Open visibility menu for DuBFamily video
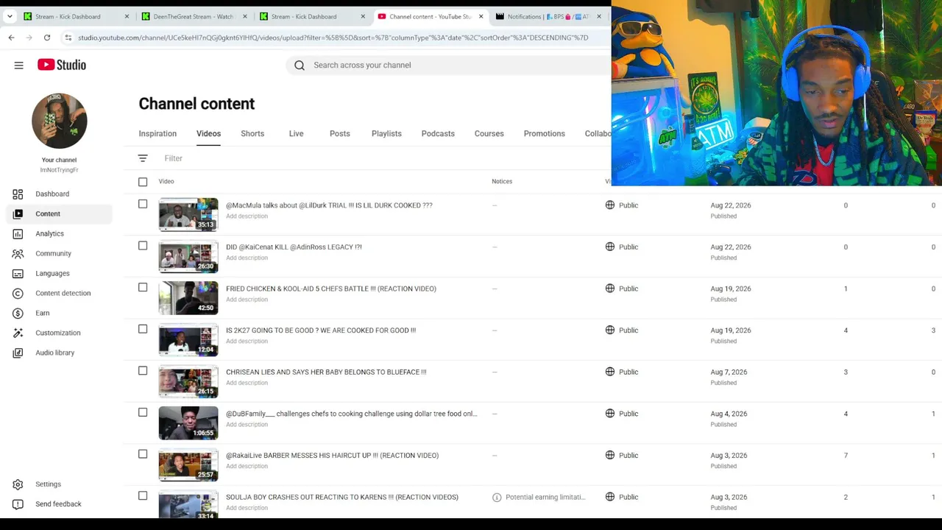The height and width of the screenshot is (530, 942). [x=622, y=414]
